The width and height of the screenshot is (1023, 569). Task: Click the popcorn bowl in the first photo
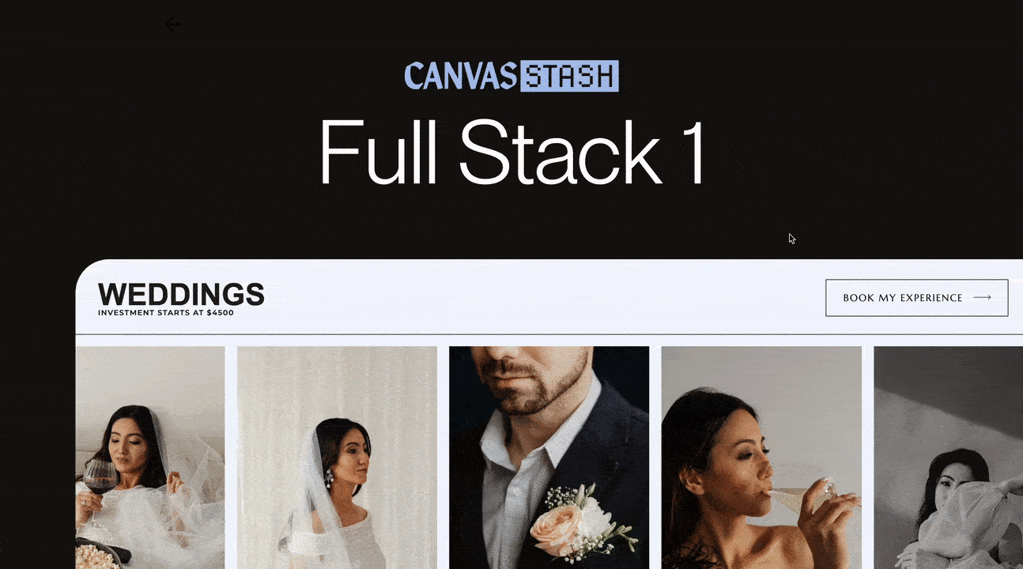97,553
